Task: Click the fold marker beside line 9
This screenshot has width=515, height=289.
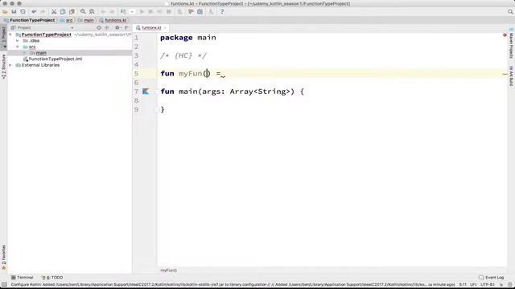Action: coord(157,110)
